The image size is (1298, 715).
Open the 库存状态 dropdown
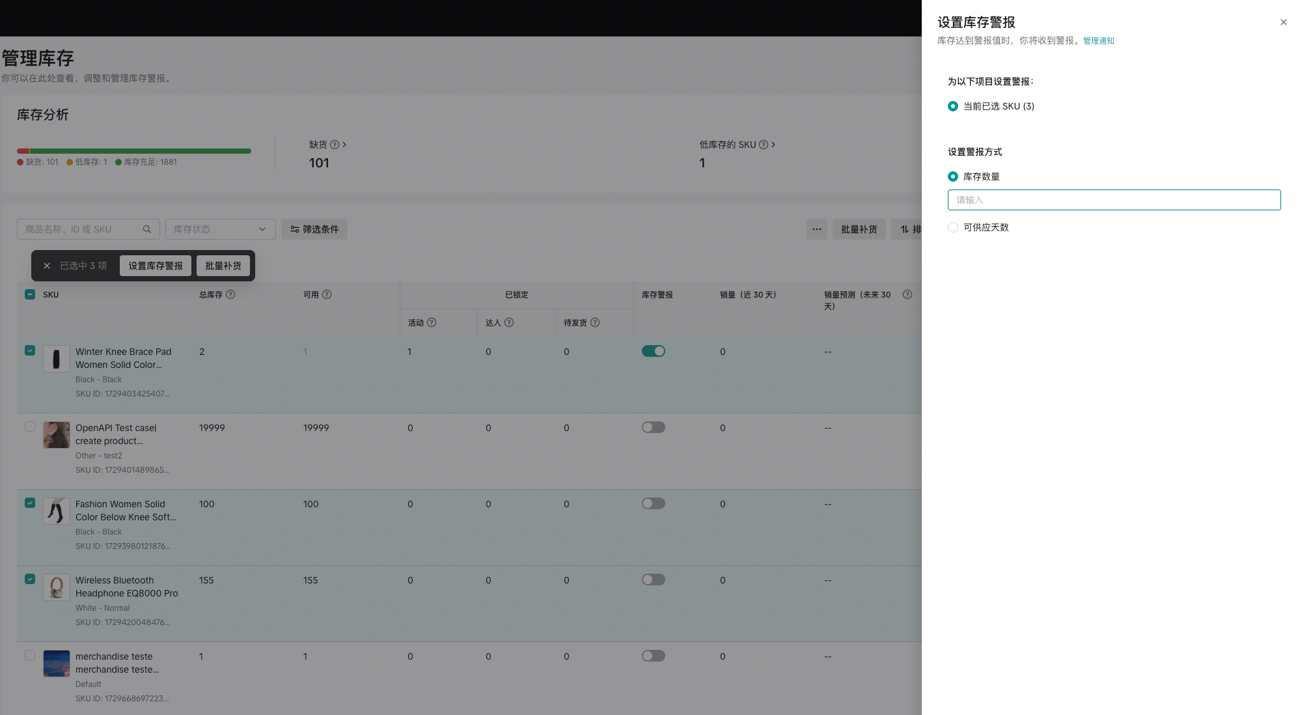220,229
